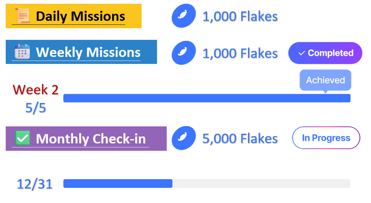Click the calendar icon beside Weekly Missions
371x203 pixels.
coord(22,52)
